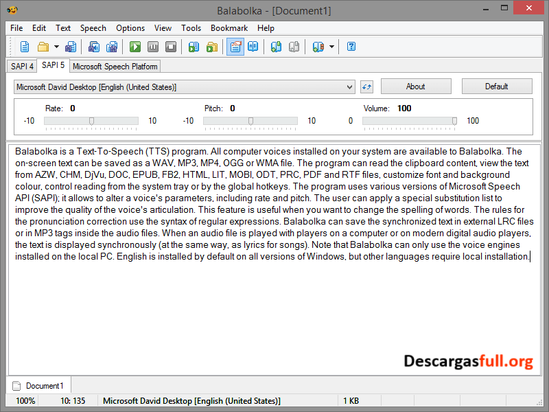Image resolution: width=549 pixels, height=412 pixels.
Task: Click the New document icon
Action: click(x=25, y=47)
